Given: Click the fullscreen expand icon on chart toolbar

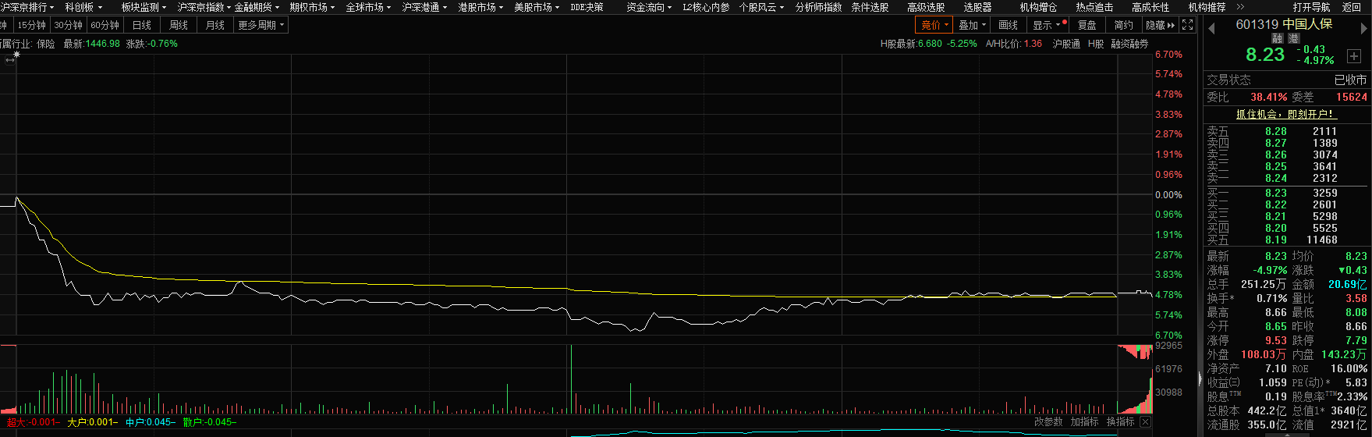Looking at the screenshot, I should 1187,25.
